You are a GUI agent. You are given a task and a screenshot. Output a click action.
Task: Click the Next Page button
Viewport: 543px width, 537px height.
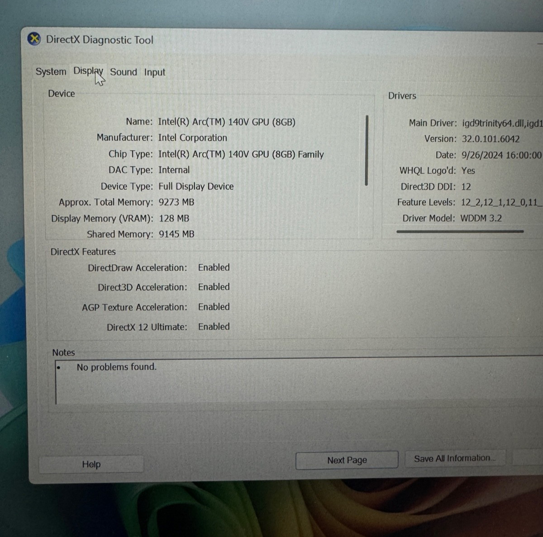tap(347, 460)
